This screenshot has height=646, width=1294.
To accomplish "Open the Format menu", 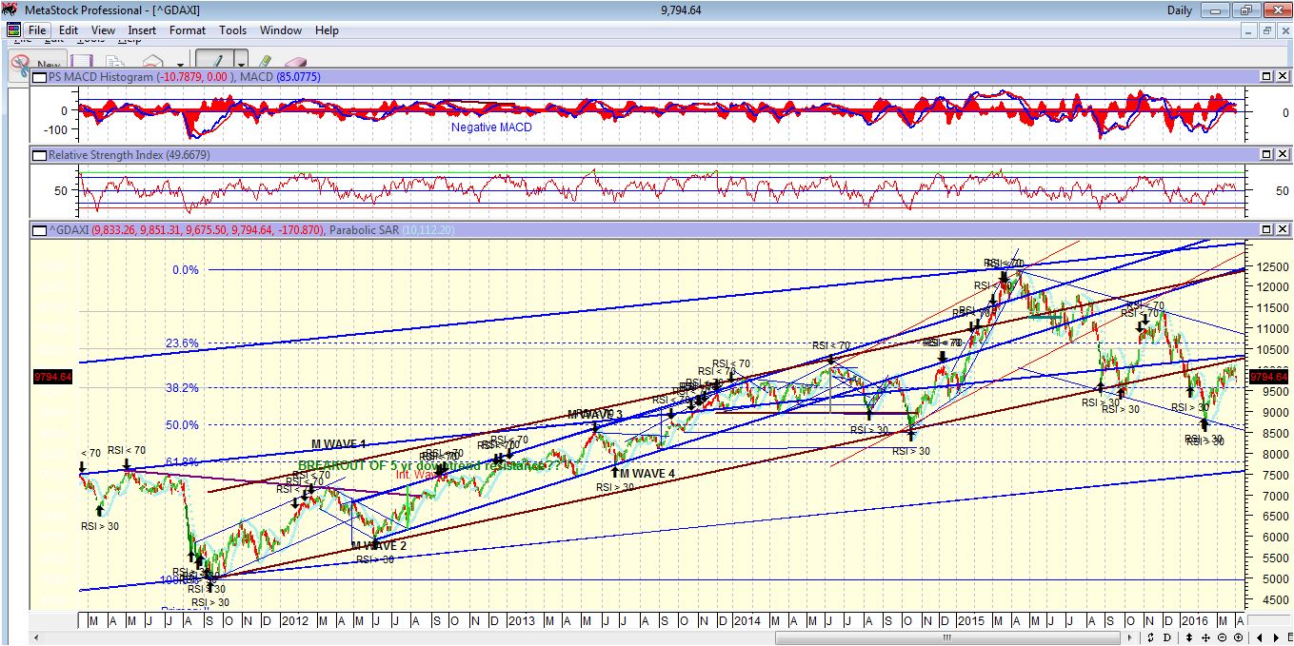I will (x=187, y=29).
